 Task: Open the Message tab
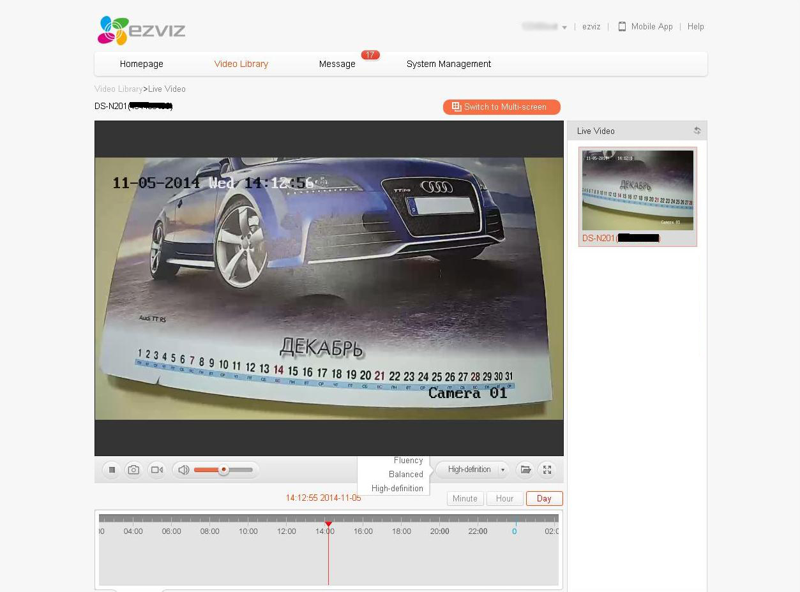pos(337,64)
